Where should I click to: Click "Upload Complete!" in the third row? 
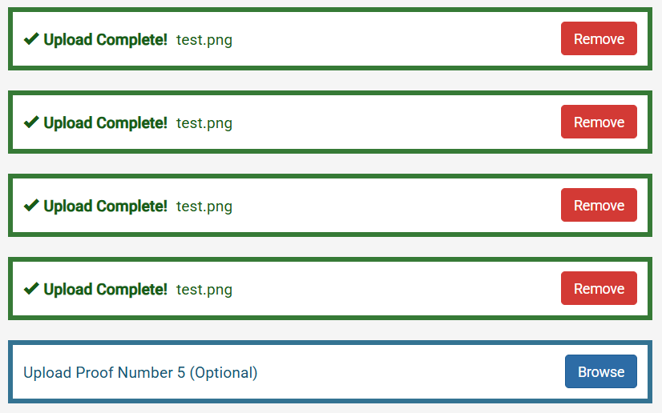(105, 206)
